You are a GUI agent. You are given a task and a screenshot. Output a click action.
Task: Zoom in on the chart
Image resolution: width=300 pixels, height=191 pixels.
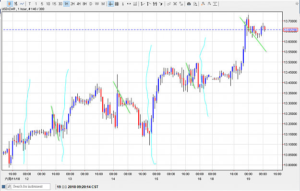(203, 4)
